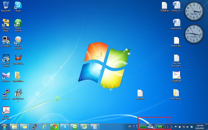Image resolution: width=208 pixels, height=130 pixels.
Task: Select the Mobile Partner desktop shortcut
Action: 18,25
